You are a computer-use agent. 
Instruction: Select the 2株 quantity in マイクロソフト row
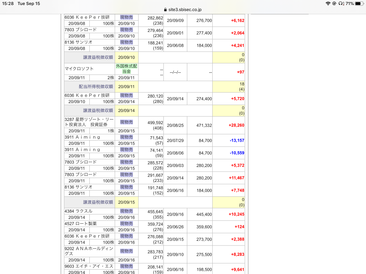pyautogui.click(x=111, y=78)
